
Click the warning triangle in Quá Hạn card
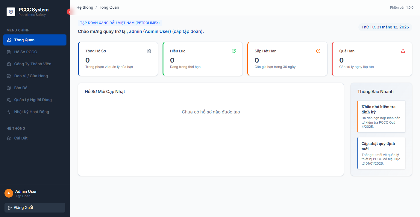point(403,51)
